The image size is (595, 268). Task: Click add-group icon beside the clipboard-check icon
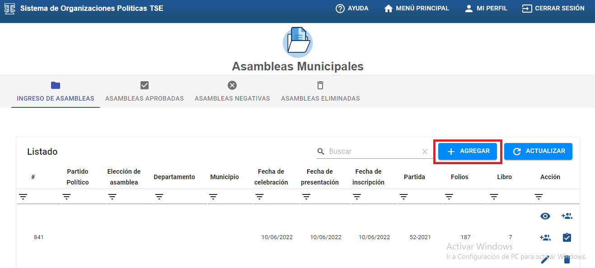545,237
